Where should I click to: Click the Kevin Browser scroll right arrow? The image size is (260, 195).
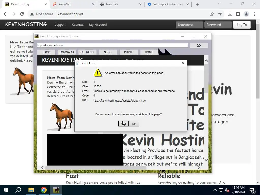(x=199, y=168)
